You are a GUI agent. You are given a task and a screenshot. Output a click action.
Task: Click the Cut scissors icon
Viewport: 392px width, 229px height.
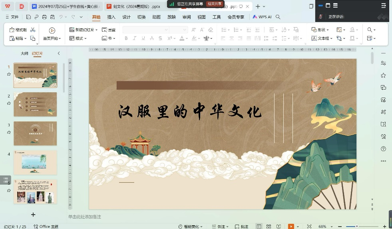coord(33,30)
